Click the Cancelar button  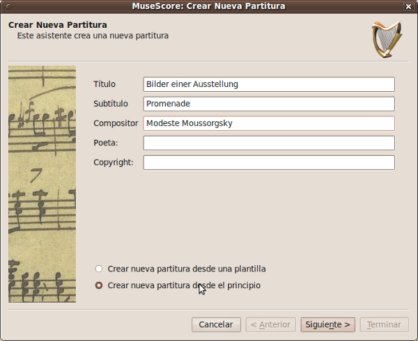216,324
